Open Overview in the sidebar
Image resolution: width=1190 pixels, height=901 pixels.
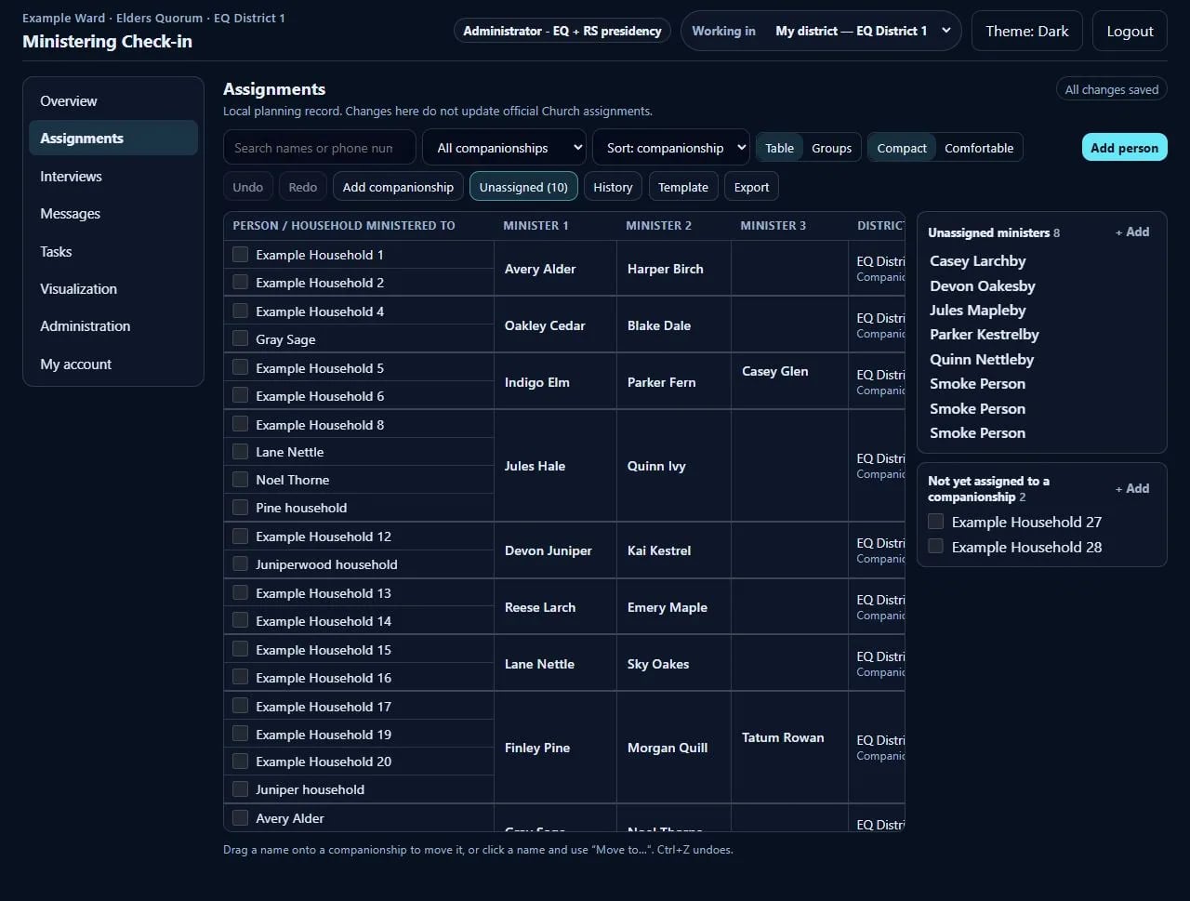point(113,100)
